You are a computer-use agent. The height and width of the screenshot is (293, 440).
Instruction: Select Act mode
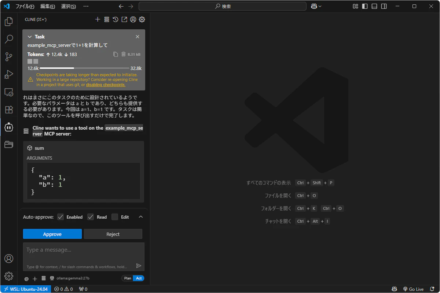coord(139,278)
